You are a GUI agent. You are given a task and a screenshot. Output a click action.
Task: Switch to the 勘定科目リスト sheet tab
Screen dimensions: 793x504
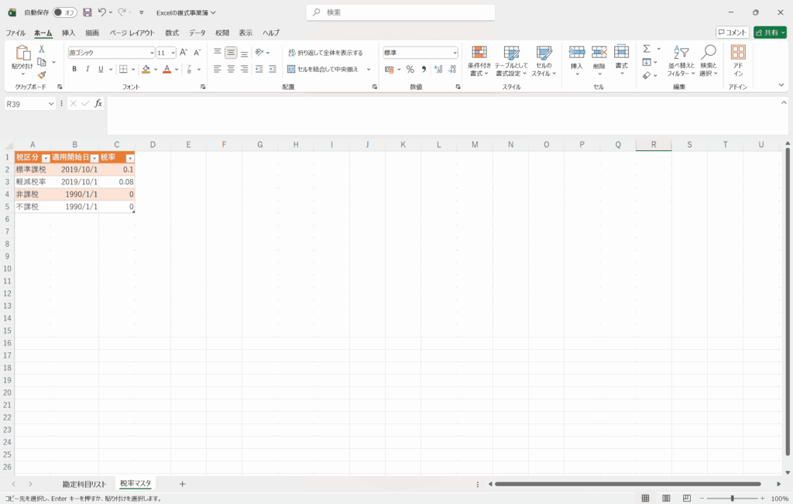point(84,484)
